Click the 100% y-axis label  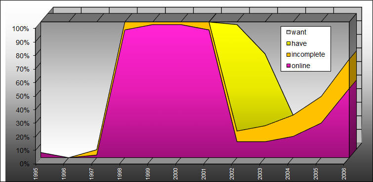pyautogui.click(x=20, y=29)
